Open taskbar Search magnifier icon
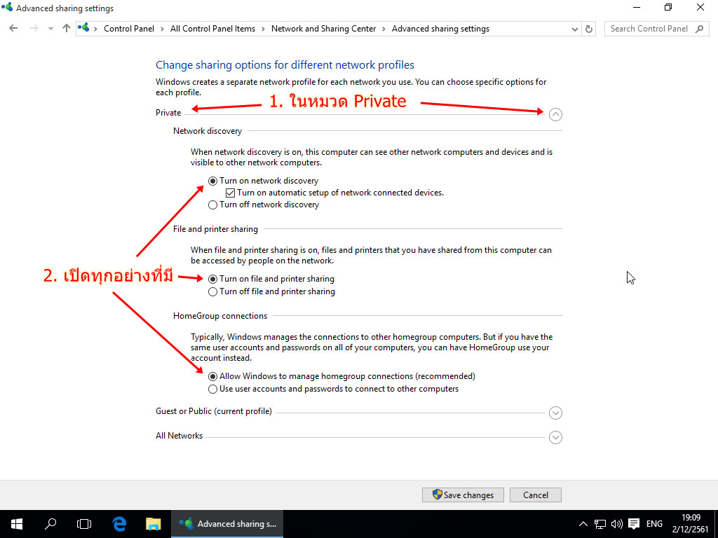 click(50, 523)
